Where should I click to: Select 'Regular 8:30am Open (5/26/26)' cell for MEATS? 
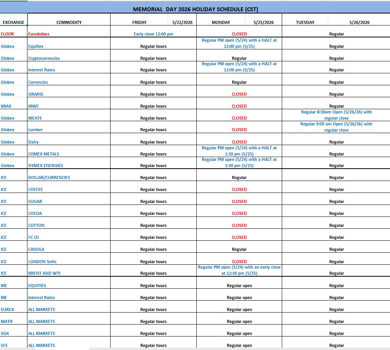pyautogui.click(x=336, y=115)
